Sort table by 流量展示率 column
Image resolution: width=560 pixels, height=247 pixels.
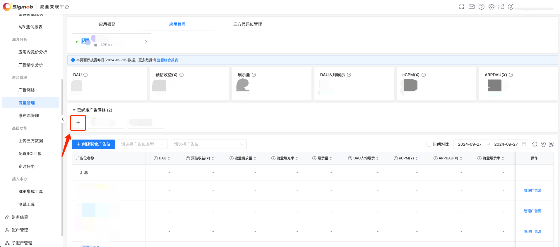tap(503, 158)
